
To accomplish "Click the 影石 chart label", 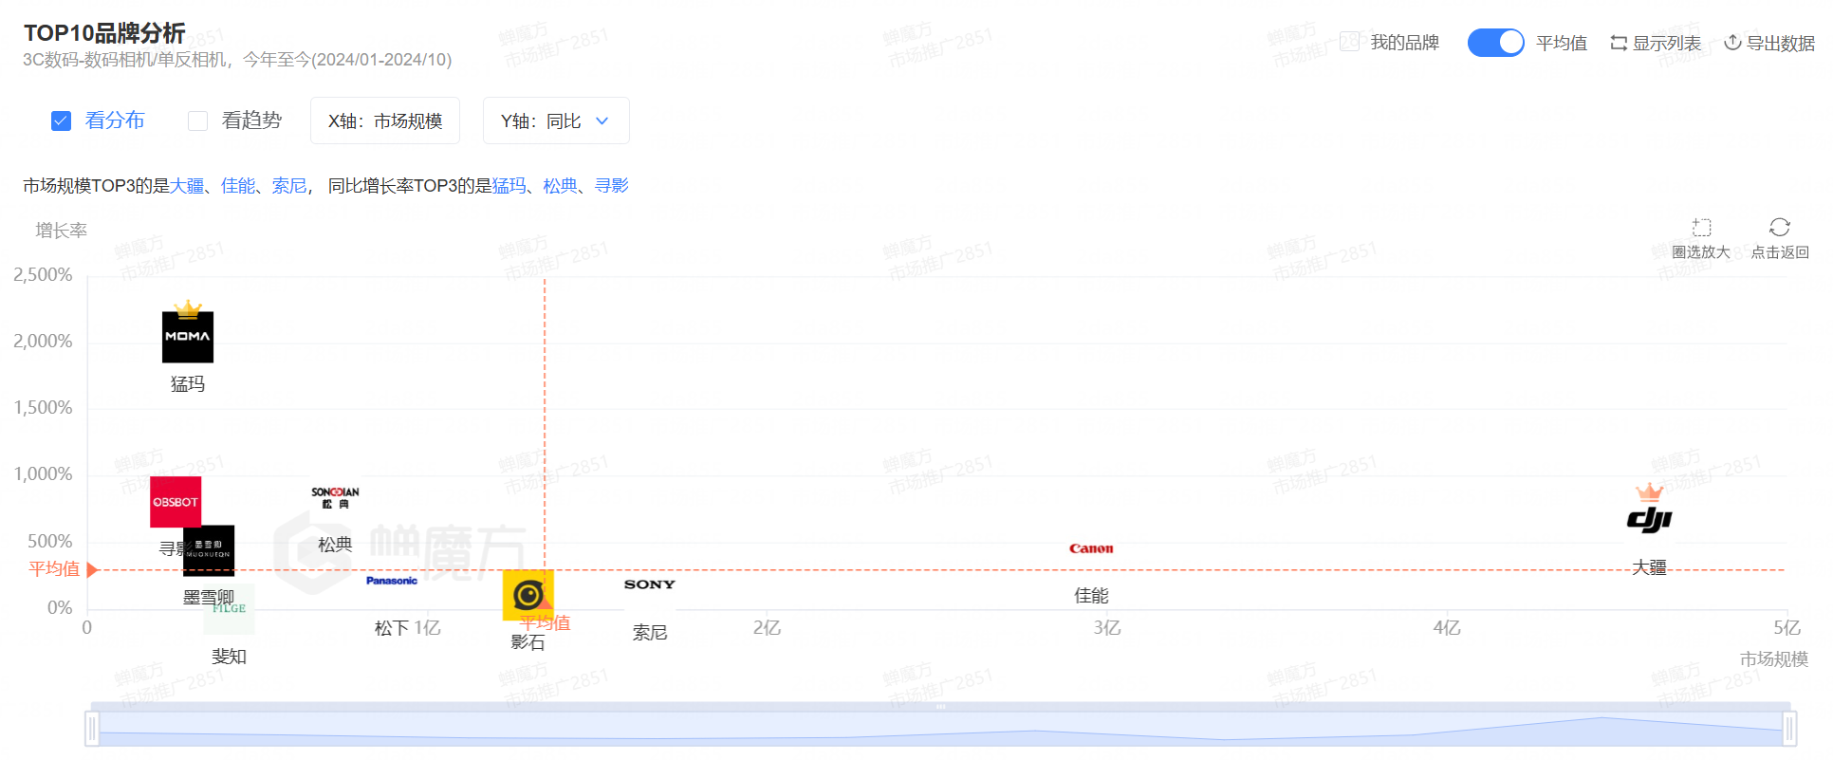I will (528, 642).
